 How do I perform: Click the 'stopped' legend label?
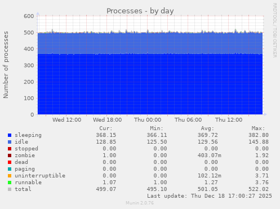(x=26, y=149)
